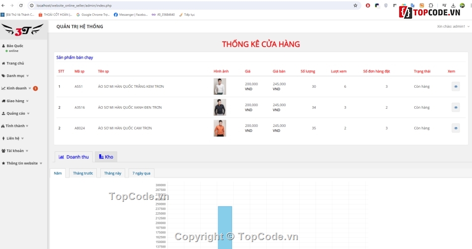Expand the Tài khoản sidebar menu
Viewport: 472px width, 249px height.
coord(15,151)
